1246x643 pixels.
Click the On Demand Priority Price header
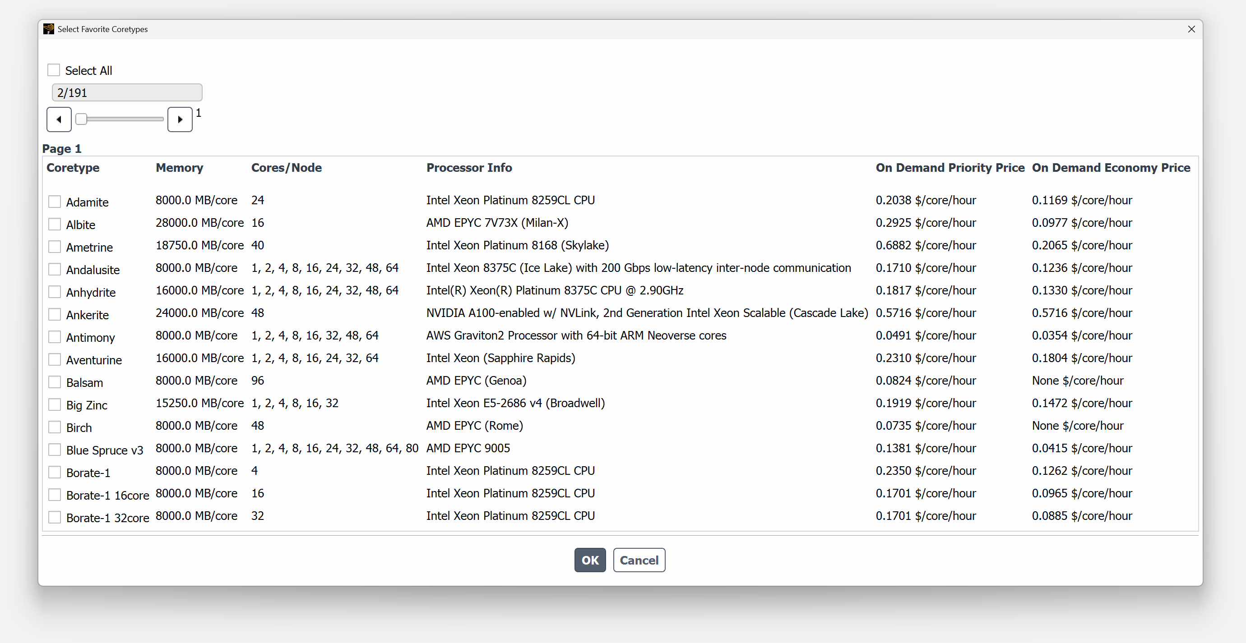(x=950, y=168)
